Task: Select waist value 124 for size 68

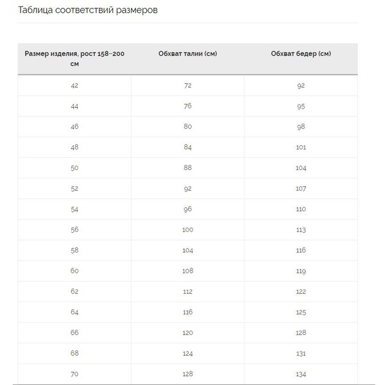Action: click(187, 353)
